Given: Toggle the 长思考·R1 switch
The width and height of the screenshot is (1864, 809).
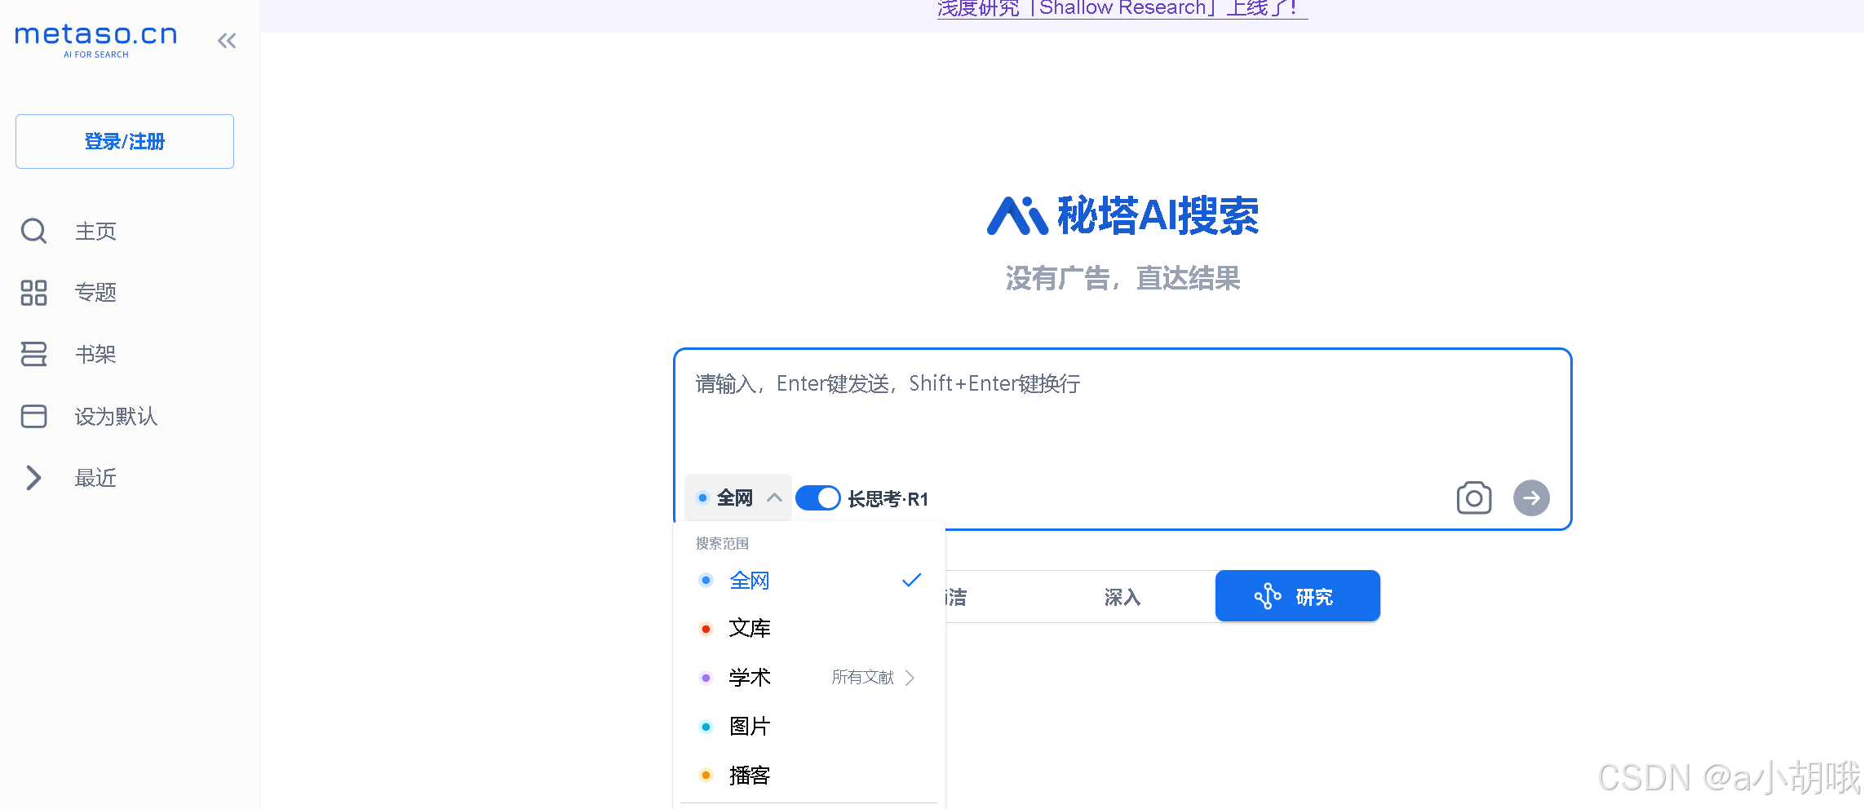Looking at the screenshot, I should coord(817,497).
